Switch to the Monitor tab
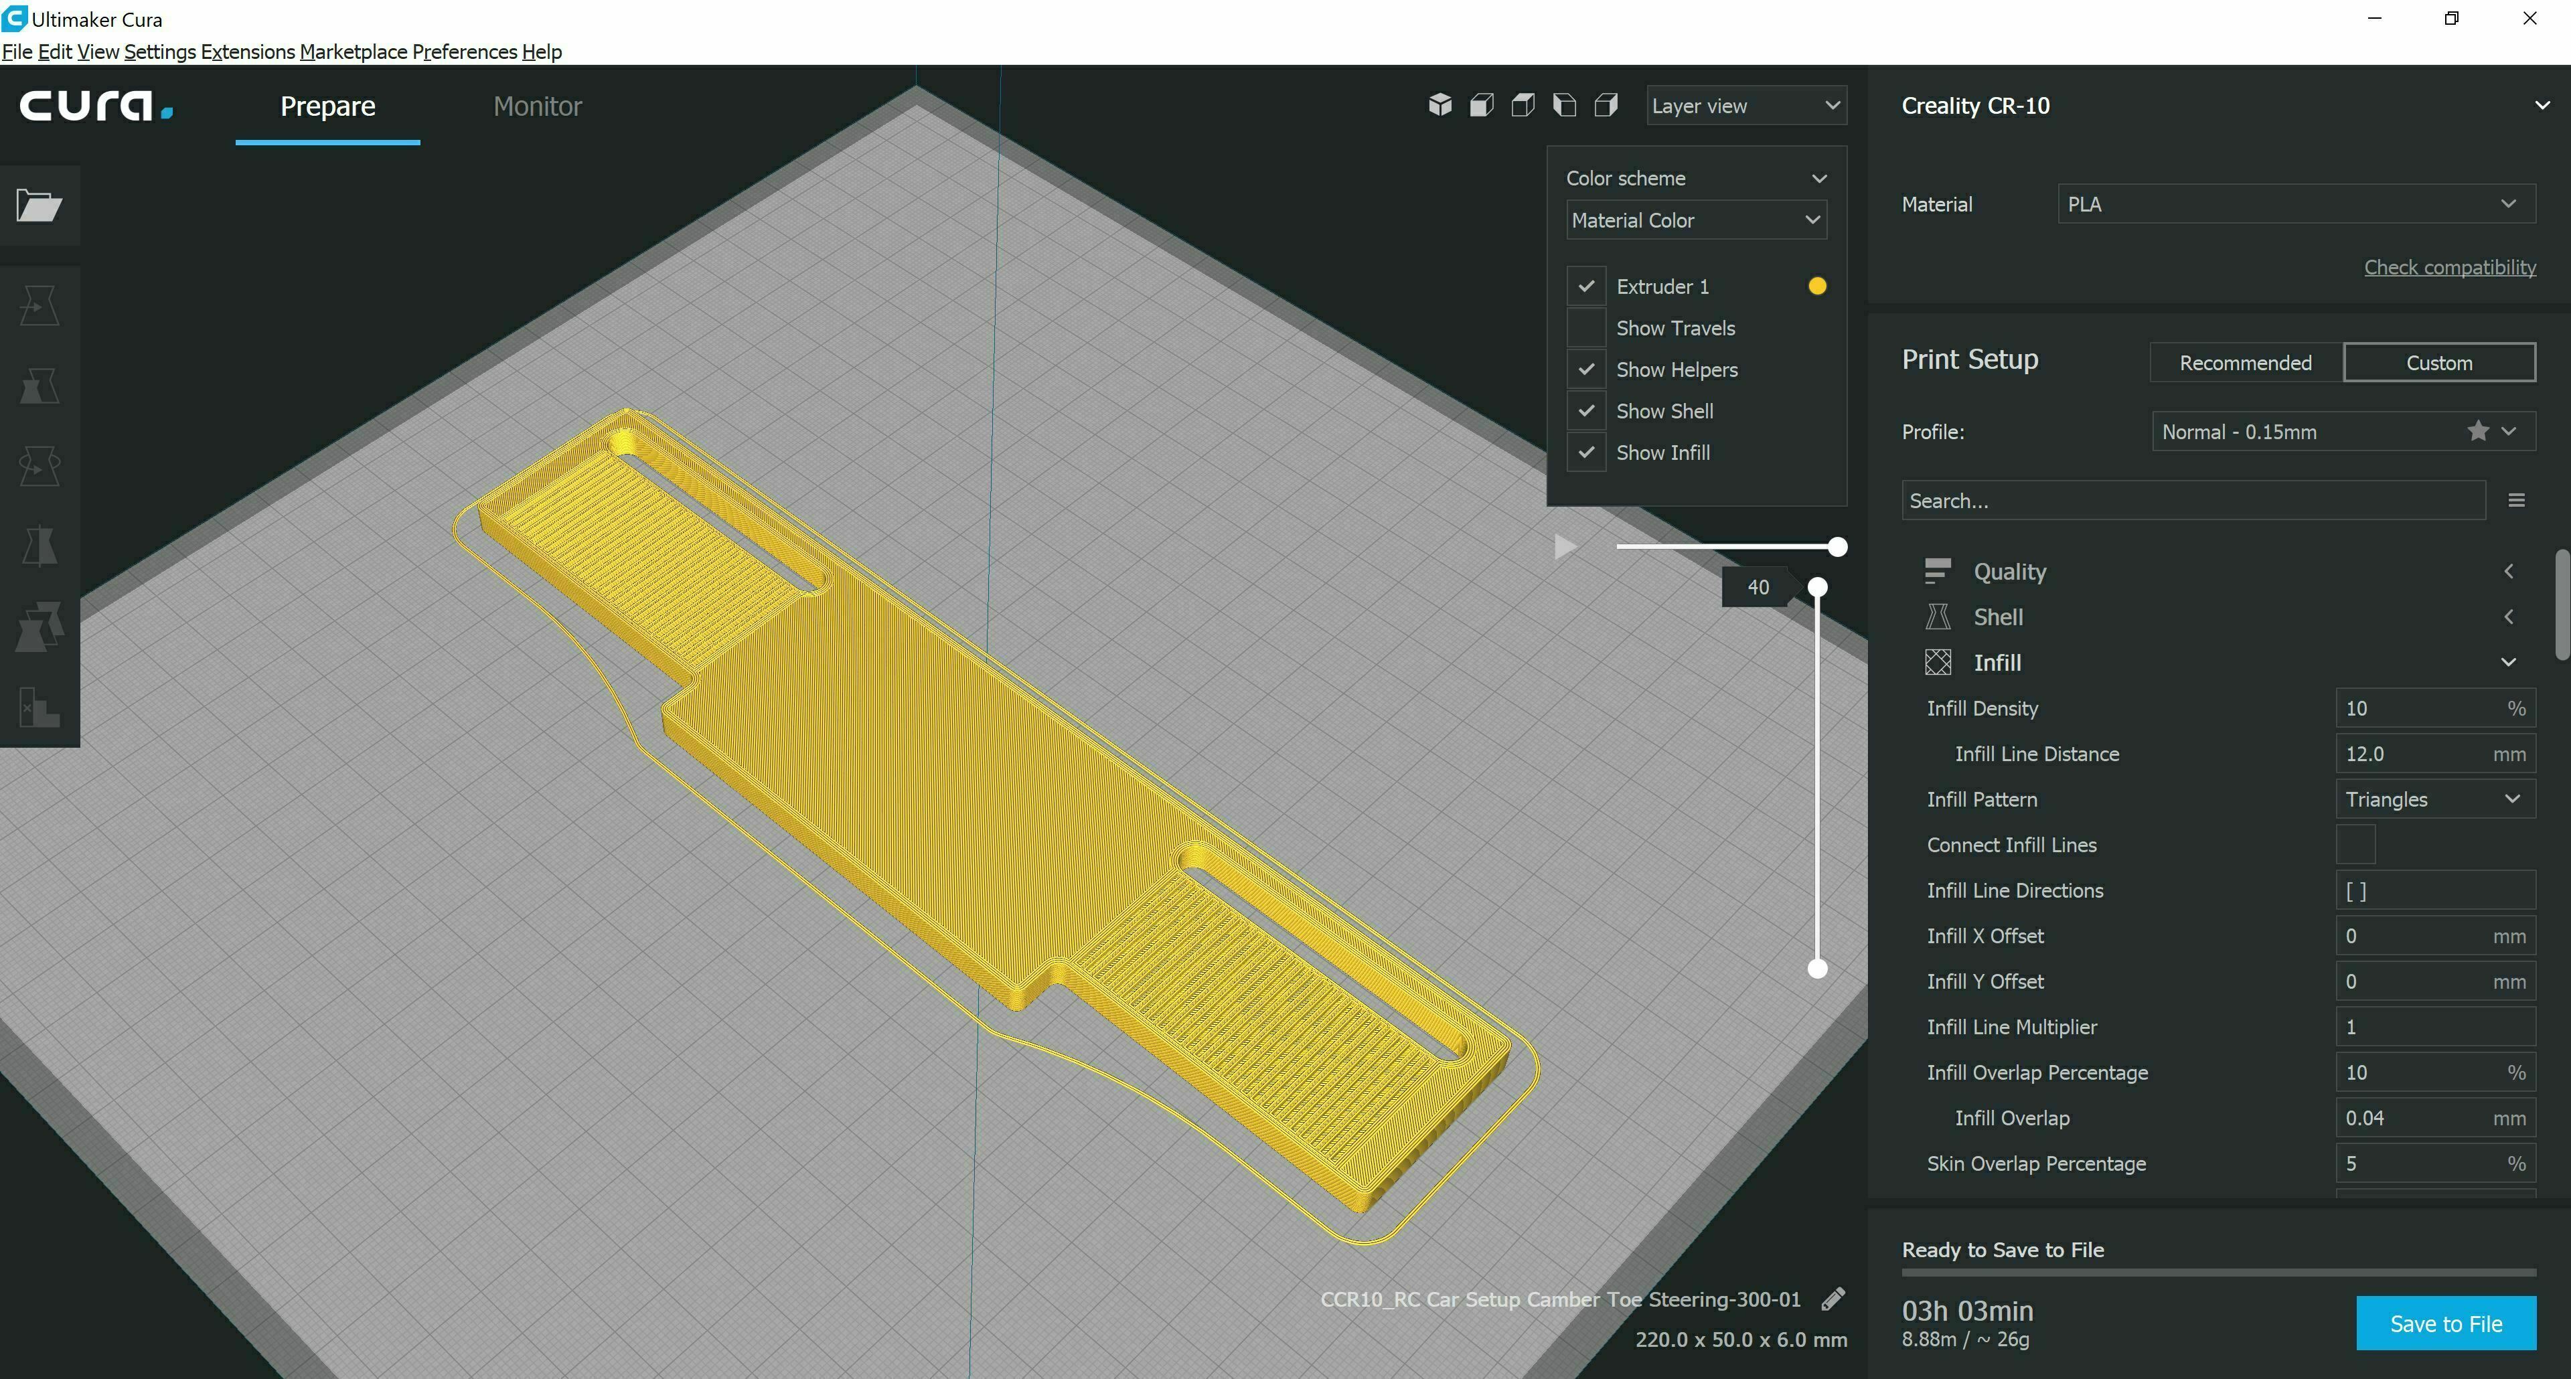2571x1379 pixels. (x=537, y=106)
